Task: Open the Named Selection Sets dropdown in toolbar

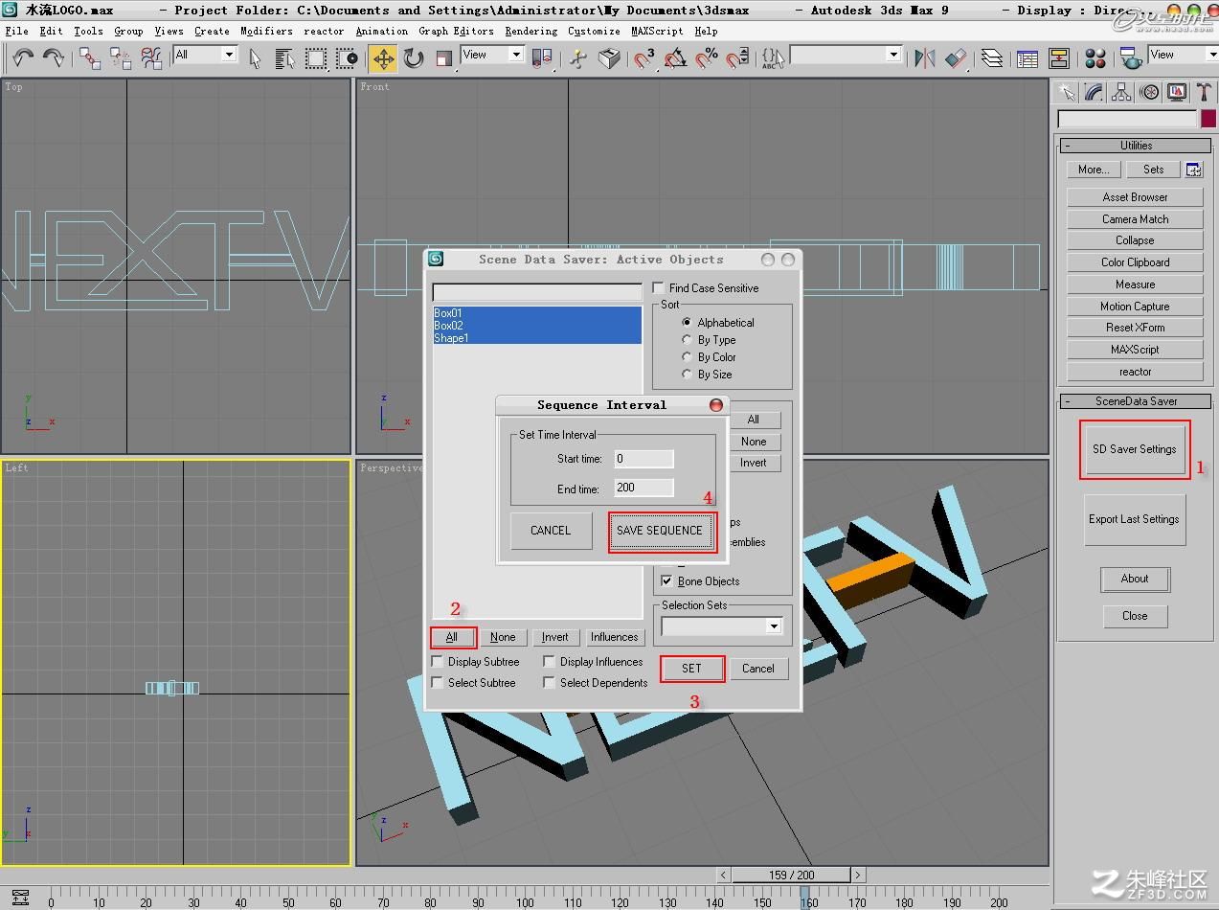Action: [x=893, y=55]
